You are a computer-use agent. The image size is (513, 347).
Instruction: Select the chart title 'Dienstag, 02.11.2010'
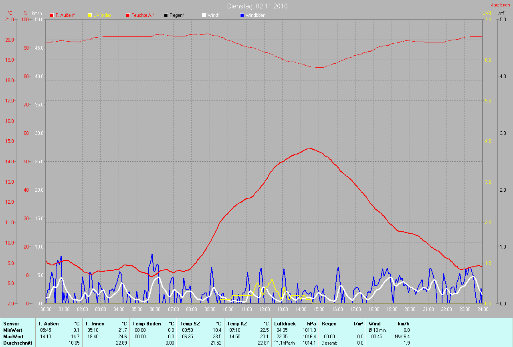tap(257, 6)
